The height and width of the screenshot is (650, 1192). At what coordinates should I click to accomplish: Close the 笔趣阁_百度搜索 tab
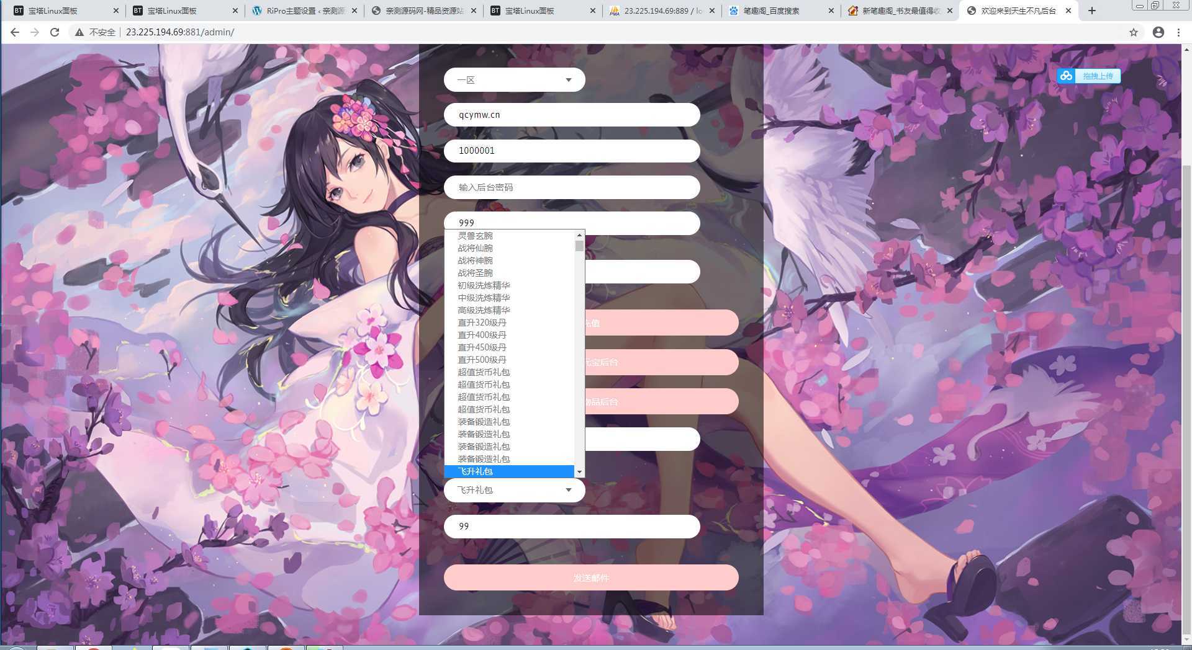click(831, 11)
